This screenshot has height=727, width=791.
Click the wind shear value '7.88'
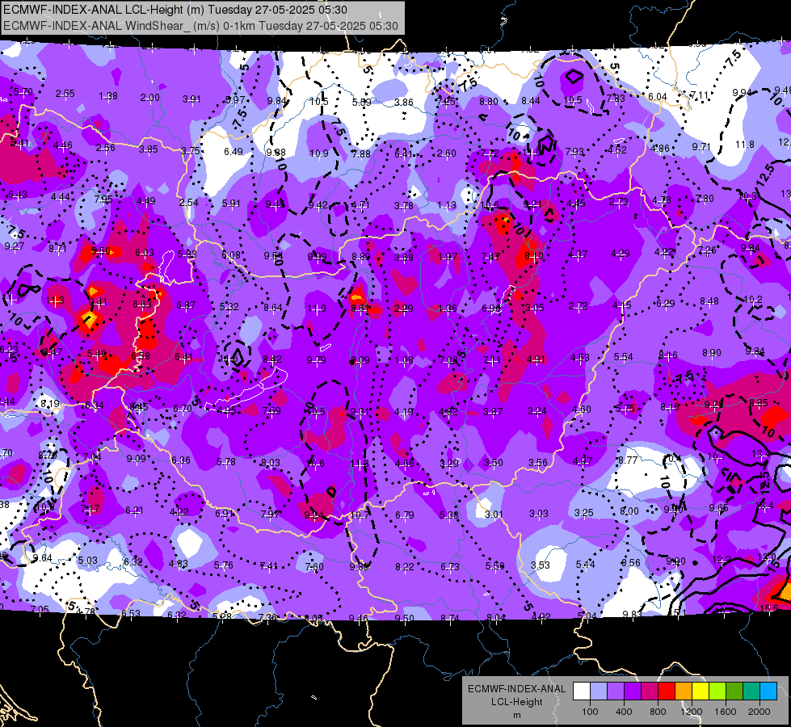(361, 153)
